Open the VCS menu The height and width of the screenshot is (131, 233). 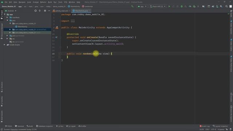[66, 2]
